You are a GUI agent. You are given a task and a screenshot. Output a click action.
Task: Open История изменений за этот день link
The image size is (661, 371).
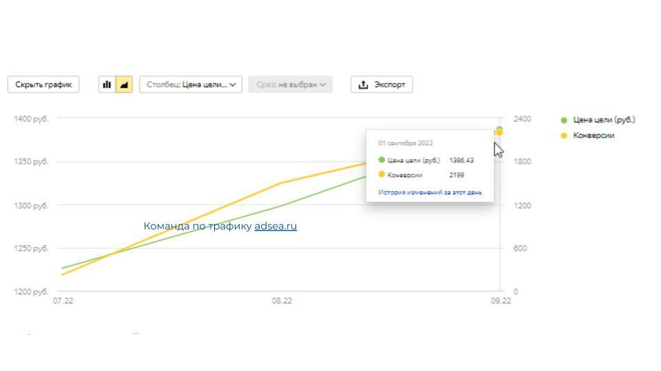[x=430, y=192]
